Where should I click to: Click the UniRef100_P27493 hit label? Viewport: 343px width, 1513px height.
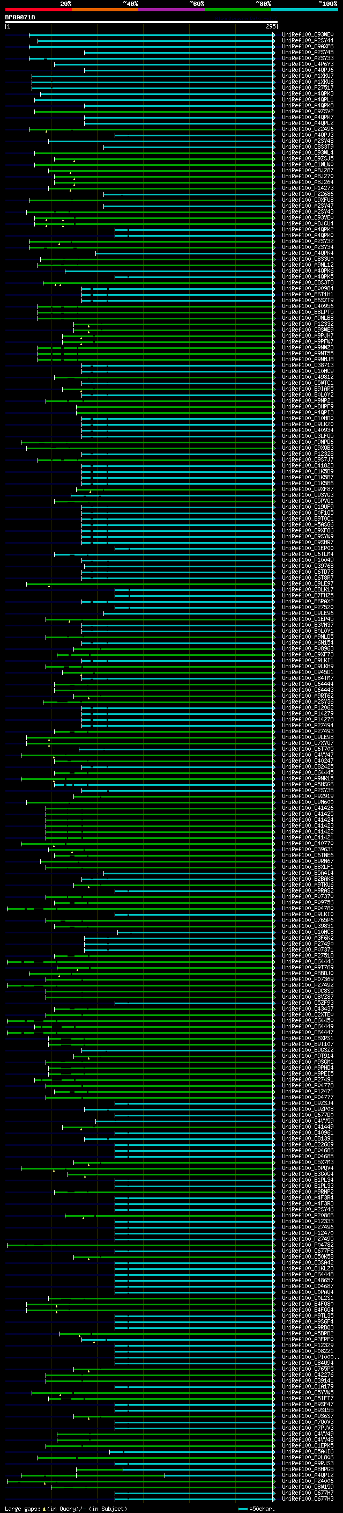point(308,731)
